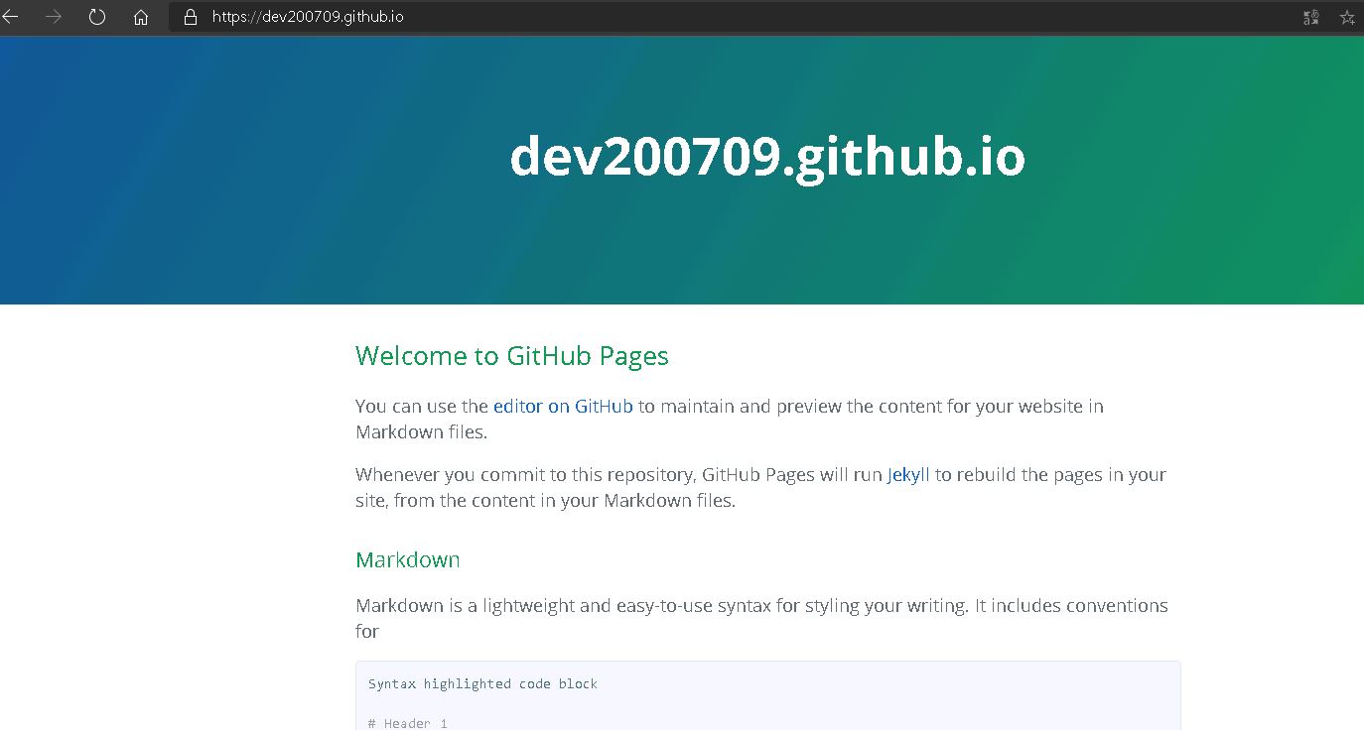
Task: Follow the Jekyll link
Action: 908,474
